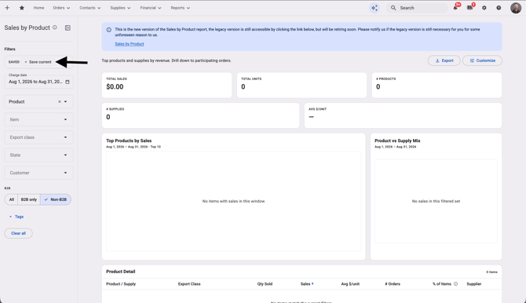Screen dimensions: 526x303
Task: Open the Supplies menu
Action: (120, 8)
